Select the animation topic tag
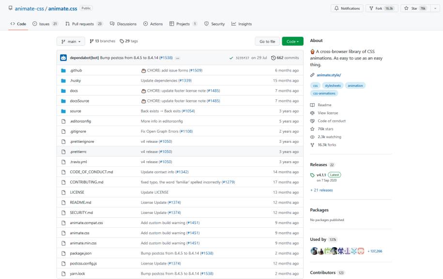This screenshot has height=279, width=443. [x=355, y=85]
